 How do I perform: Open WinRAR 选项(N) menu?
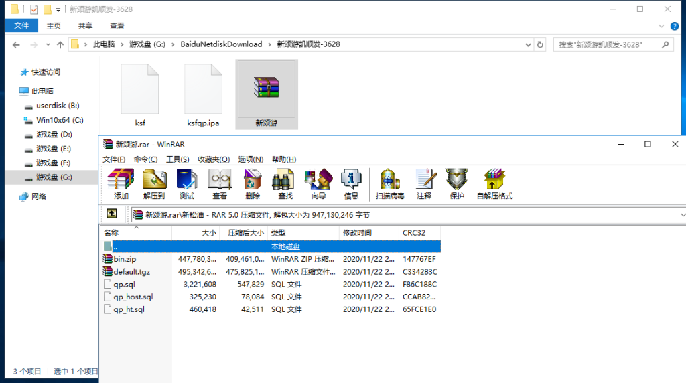251,159
